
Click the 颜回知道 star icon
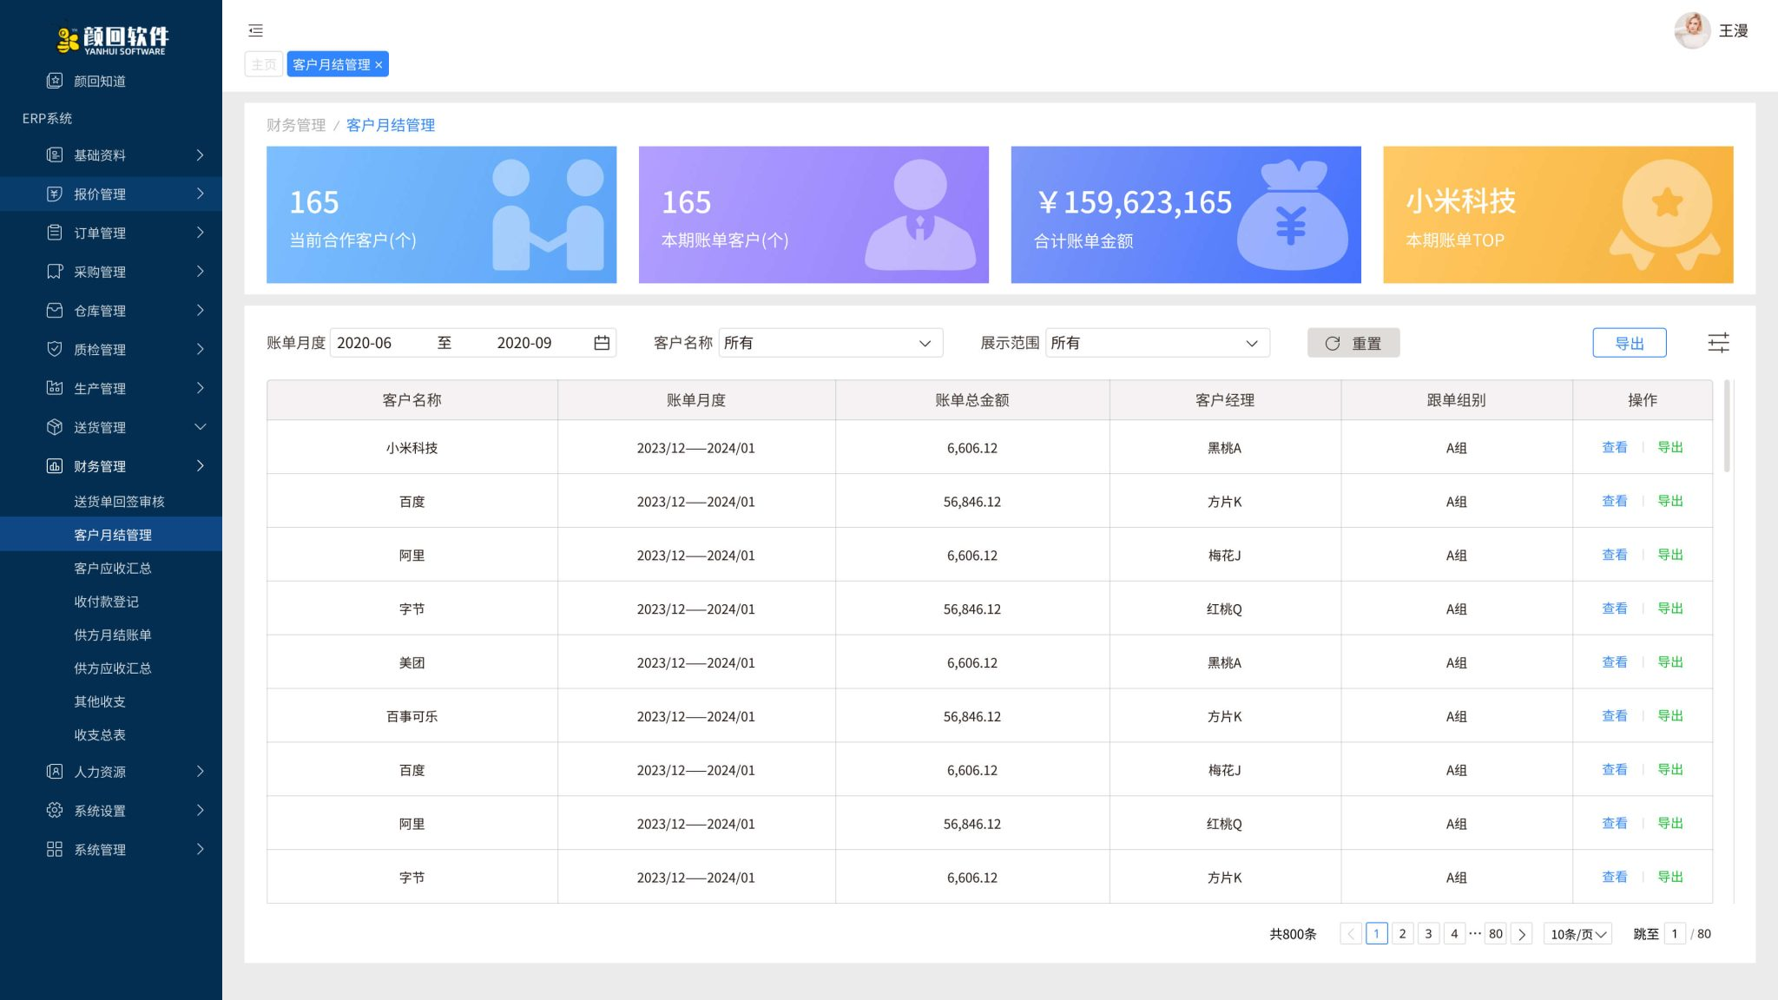click(x=54, y=81)
